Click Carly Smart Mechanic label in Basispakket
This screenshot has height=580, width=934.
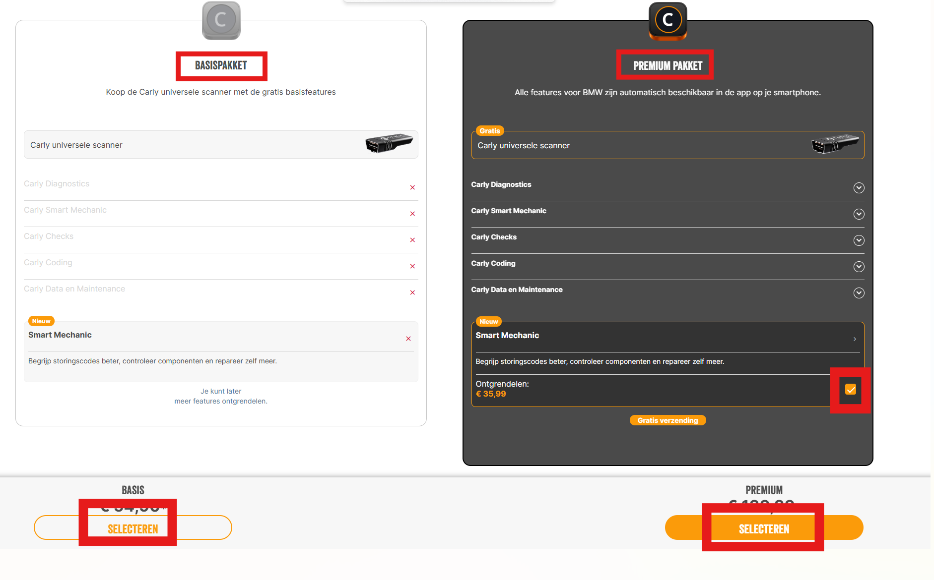[65, 210]
